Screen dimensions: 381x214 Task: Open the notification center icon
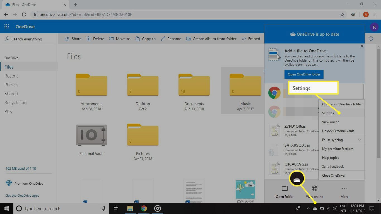pyautogui.click(x=372, y=208)
